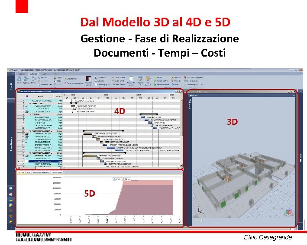307x245 pixels.
Task: Click the ALLESTIMENTO CANTIERE Gantt bar
Action: pyautogui.click(x=71, y=100)
